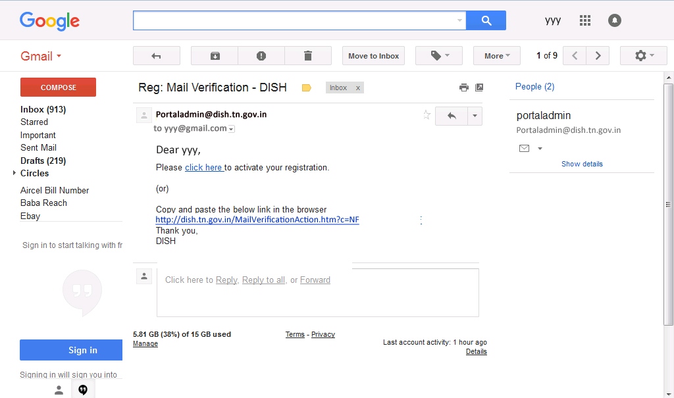Go to the newer message arrow

[575, 56]
